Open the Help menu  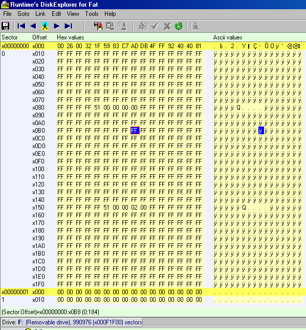pyautogui.click(x=110, y=14)
